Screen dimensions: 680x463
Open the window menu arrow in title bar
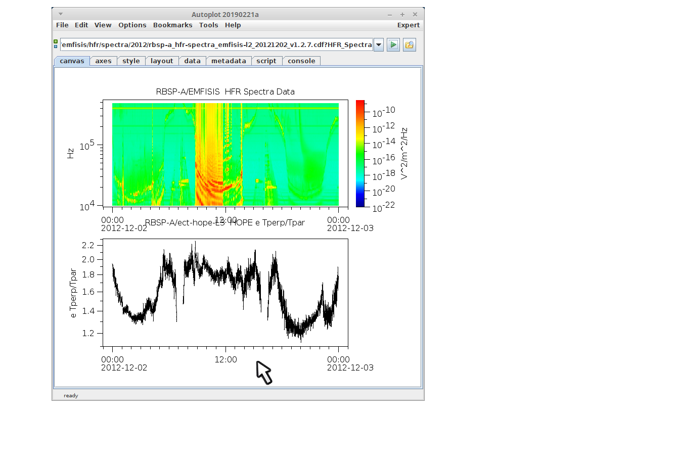tap(61, 14)
